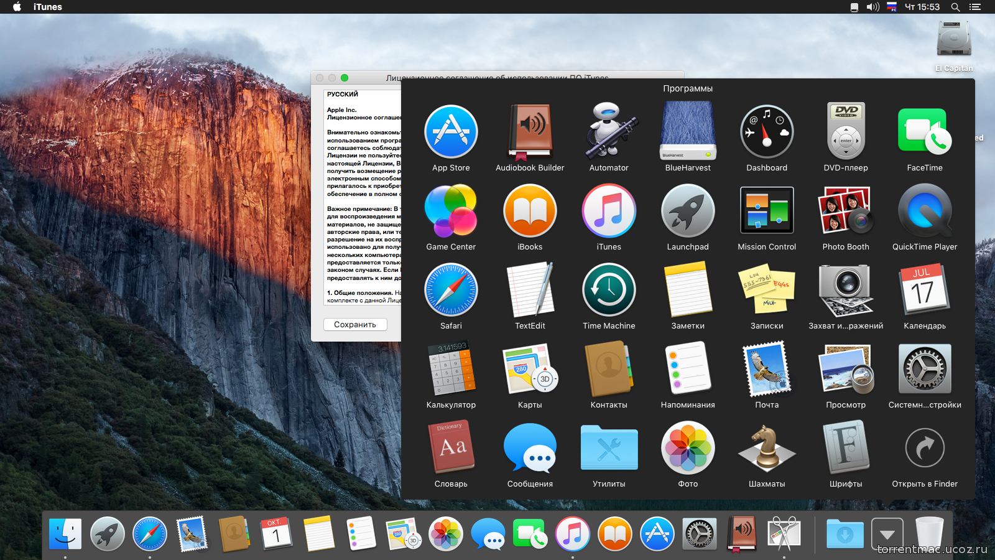The width and height of the screenshot is (995, 560).
Task: Launch Photo Booth from Programs grid
Action: pyautogui.click(x=846, y=211)
